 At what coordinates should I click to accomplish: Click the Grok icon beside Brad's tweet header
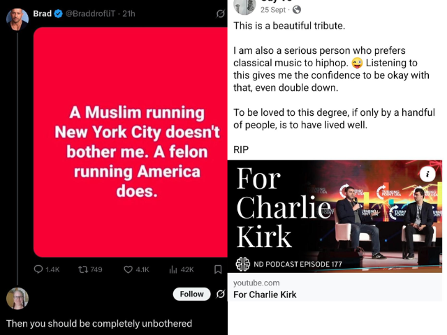(x=221, y=13)
